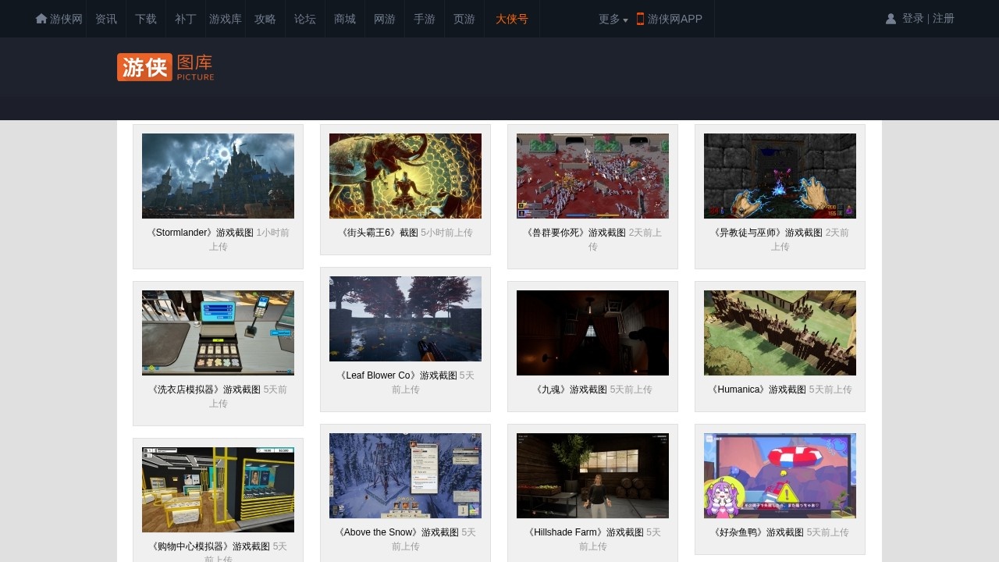Image resolution: width=999 pixels, height=562 pixels.
Task: Click the 注册 register link
Action: click(x=944, y=18)
